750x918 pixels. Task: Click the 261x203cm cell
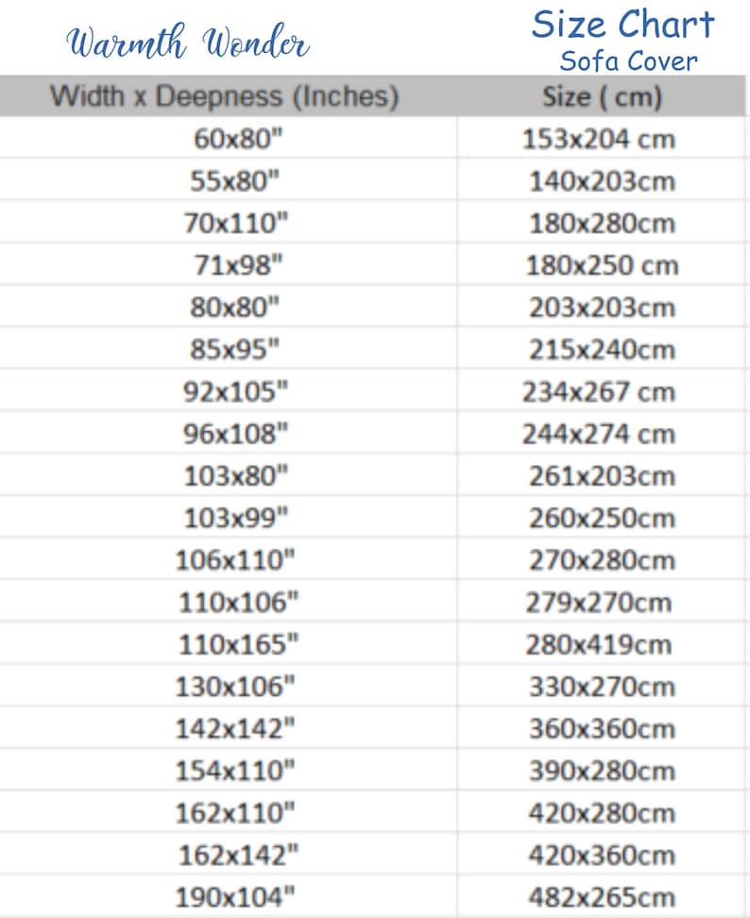(602, 476)
